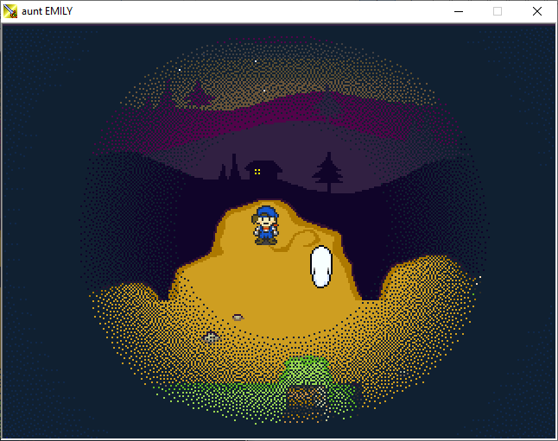558x441 pixels.
Task: Click the small gray rock on the sand
Action: coord(238,317)
